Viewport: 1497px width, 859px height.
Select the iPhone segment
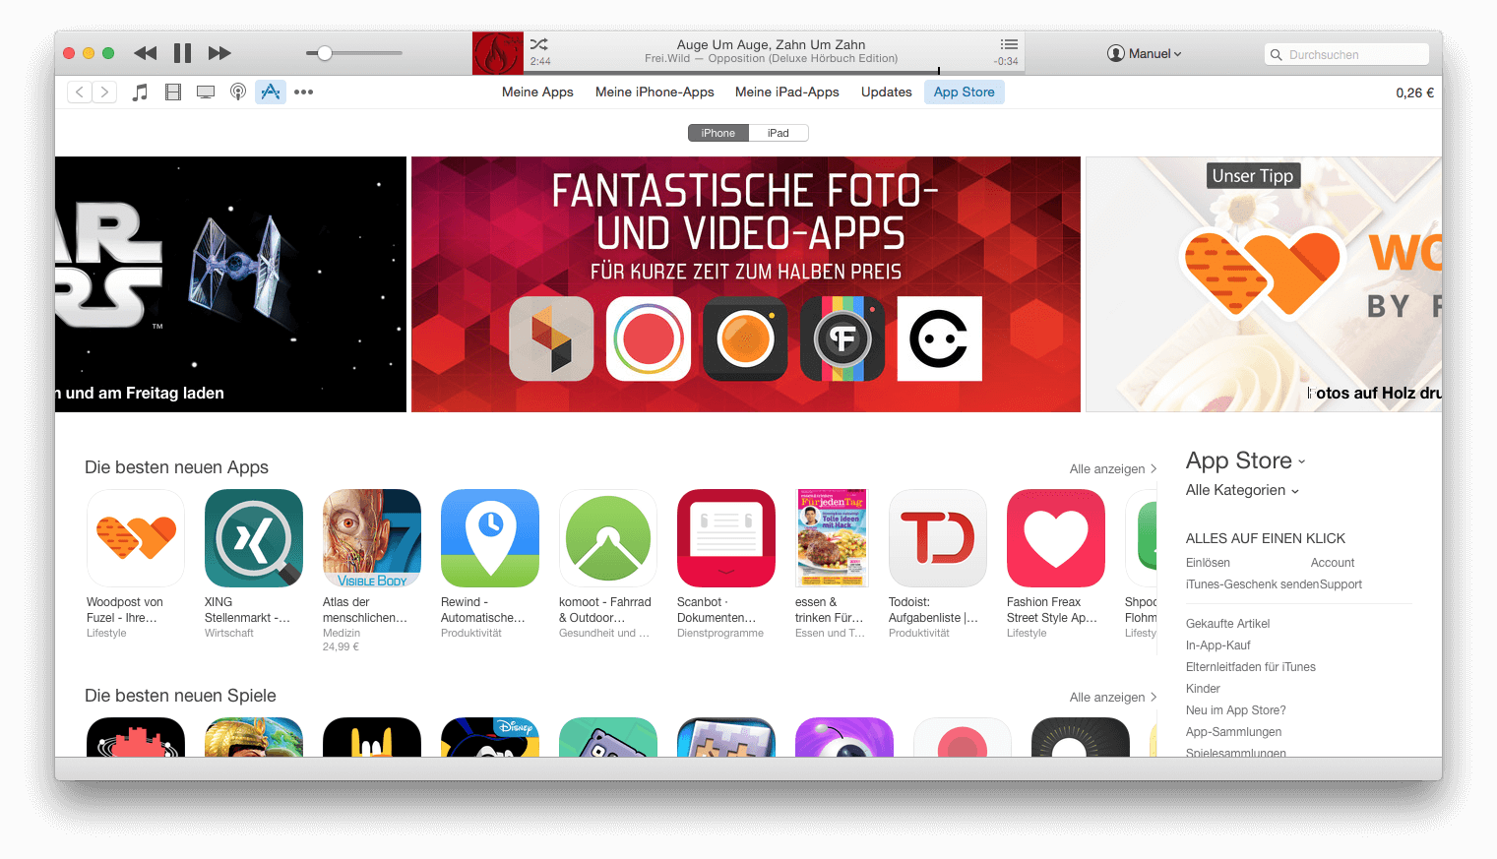click(718, 133)
